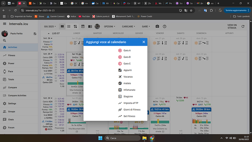Image resolution: width=252 pixels, height=142 pixels.
Task: Open GARE dropdown
Action: (x=146, y=27)
